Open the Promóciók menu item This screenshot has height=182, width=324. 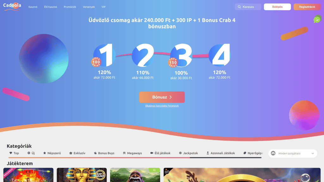tap(70, 7)
